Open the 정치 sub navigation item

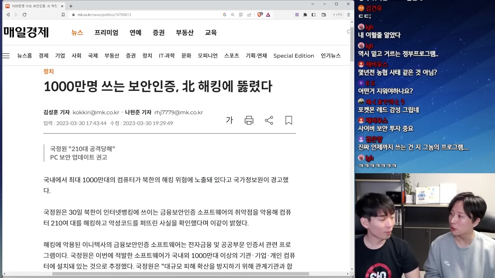(147, 56)
